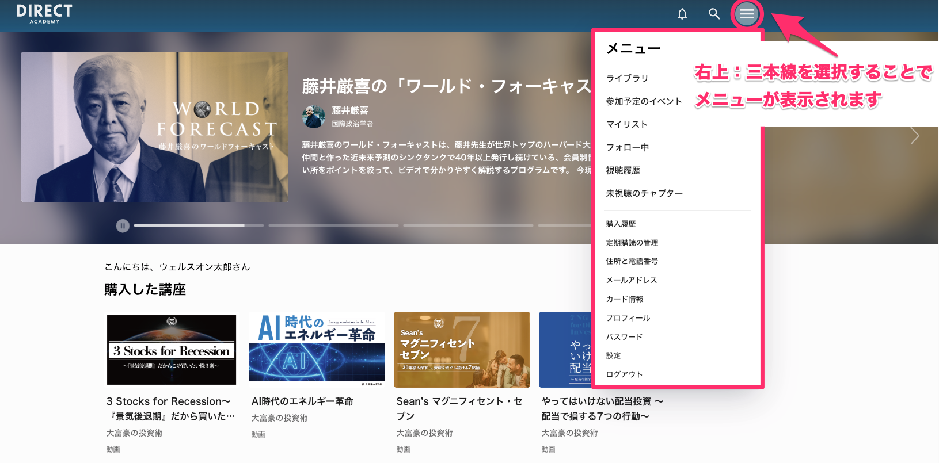Go to Direct Academy home logo
Screen dimensions: 939x463
[x=44, y=14]
